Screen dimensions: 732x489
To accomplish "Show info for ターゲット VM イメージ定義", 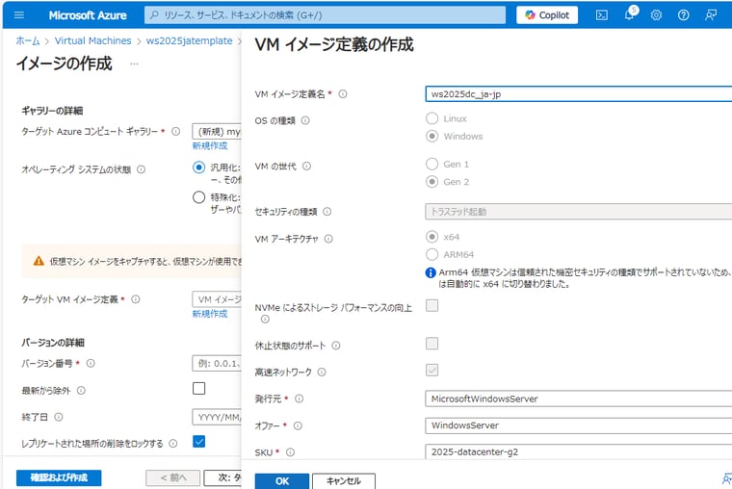I will point(136,299).
